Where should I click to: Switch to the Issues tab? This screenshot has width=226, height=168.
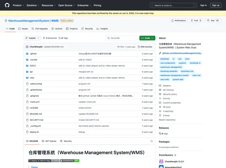coord(23,29)
